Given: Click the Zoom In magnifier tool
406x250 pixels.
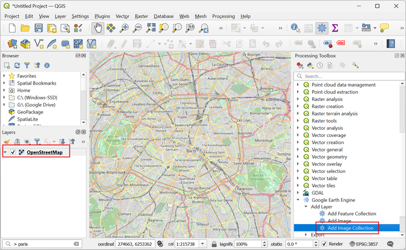Looking at the screenshot, I should (124, 28).
